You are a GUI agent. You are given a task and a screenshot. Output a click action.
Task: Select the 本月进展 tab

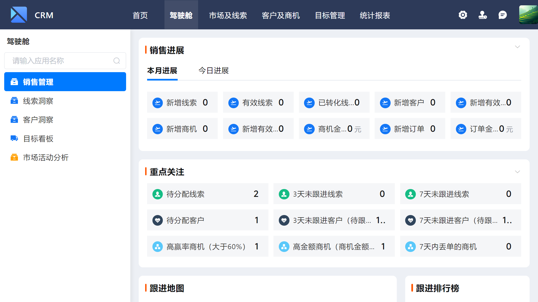click(x=162, y=71)
